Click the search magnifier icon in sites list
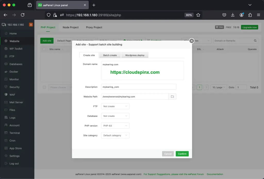The image size is (264, 179). [x=255, y=41]
